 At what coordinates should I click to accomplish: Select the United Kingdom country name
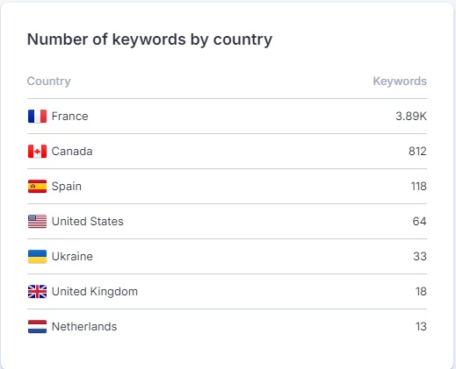95,292
